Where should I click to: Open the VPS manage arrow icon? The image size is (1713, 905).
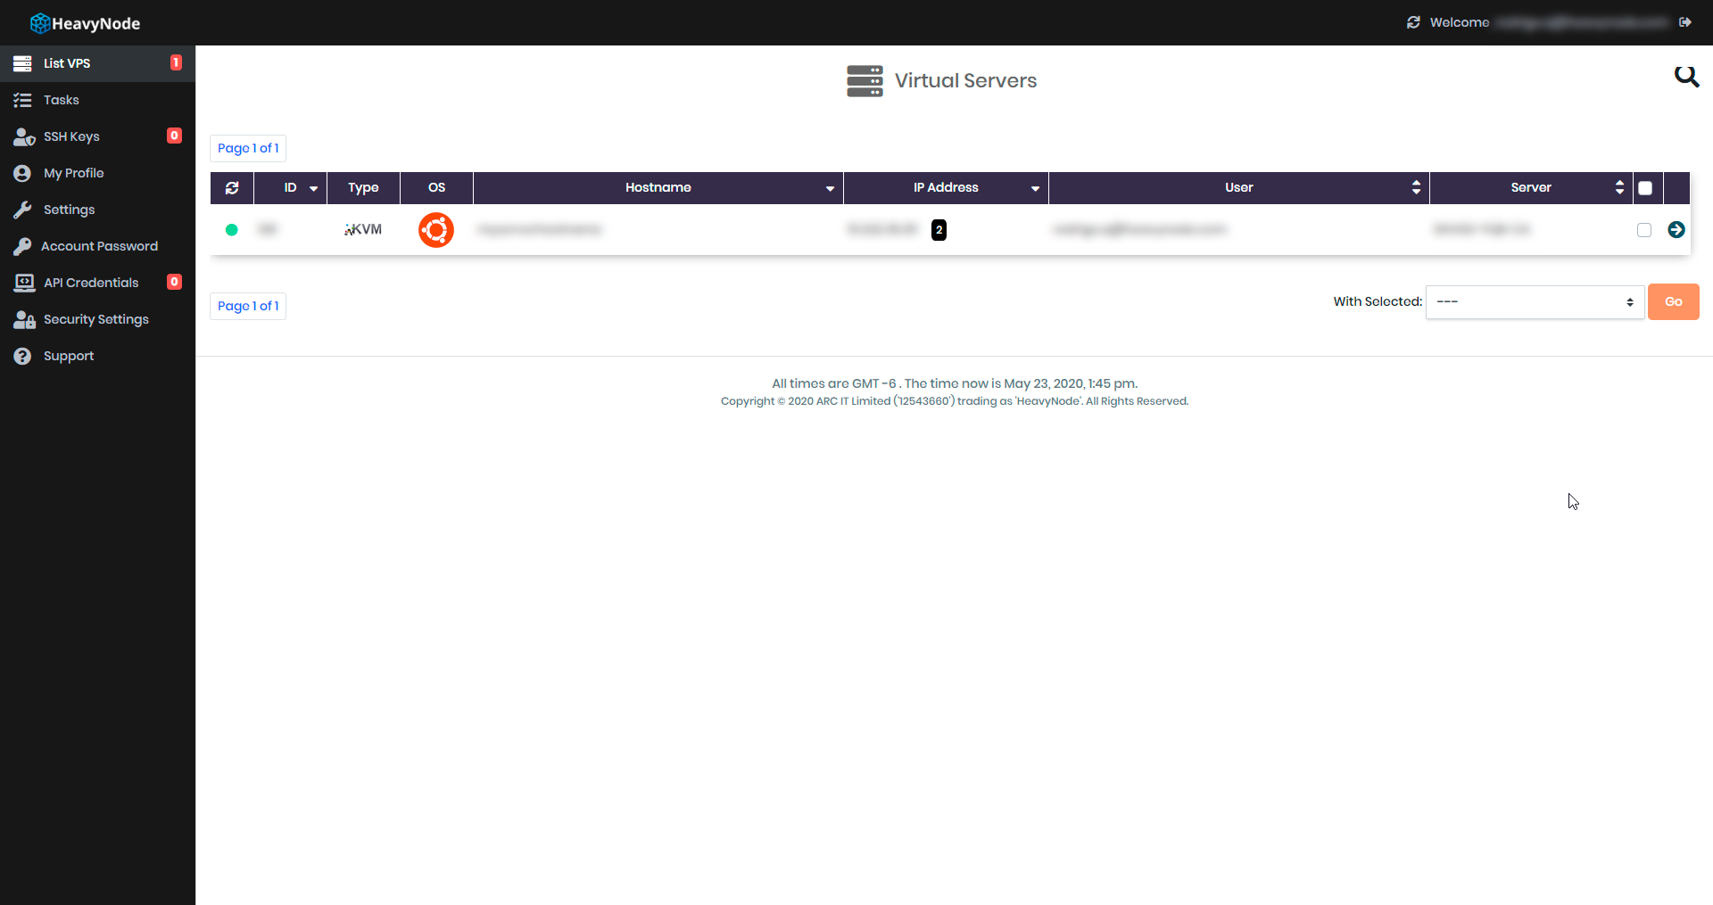(x=1676, y=230)
